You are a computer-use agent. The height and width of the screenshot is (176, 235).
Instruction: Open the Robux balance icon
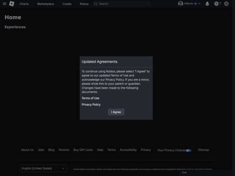pyautogui.click(x=216, y=3)
